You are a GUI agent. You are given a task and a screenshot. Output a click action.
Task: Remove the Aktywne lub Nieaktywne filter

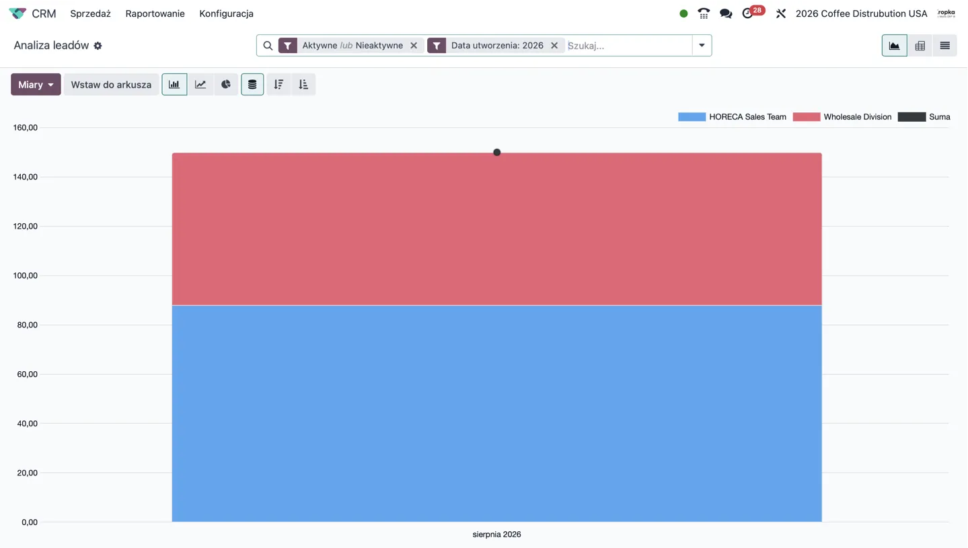click(414, 46)
